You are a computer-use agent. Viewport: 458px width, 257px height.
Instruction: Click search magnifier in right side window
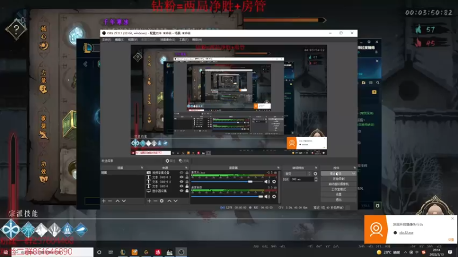378,83
